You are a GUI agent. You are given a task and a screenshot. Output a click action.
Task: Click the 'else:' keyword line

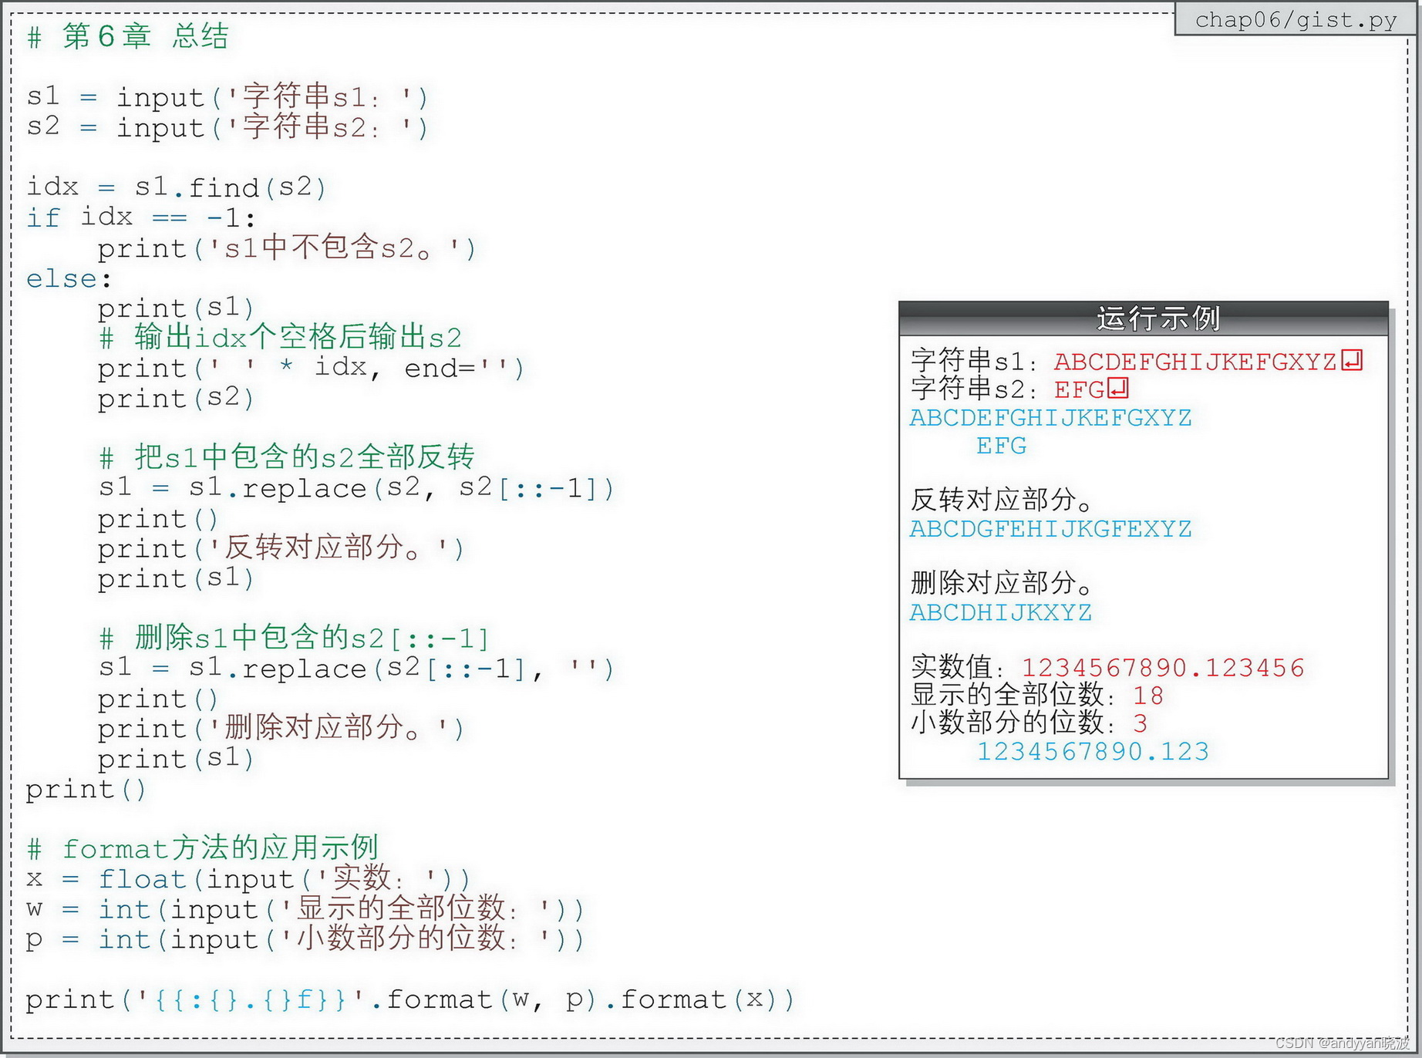(x=69, y=278)
